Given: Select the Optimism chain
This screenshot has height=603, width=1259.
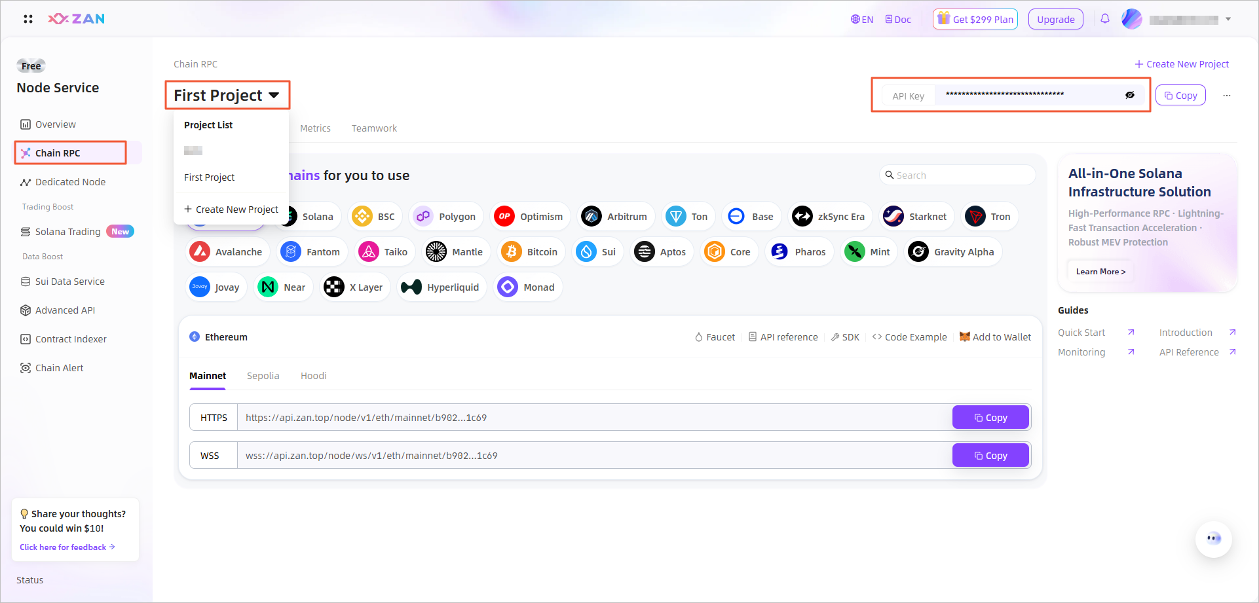Looking at the screenshot, I should coord(530,217).
